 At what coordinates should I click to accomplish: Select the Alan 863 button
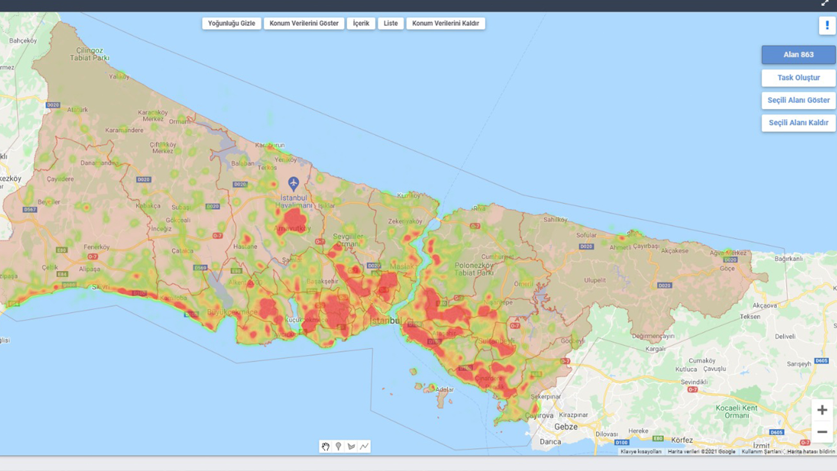tap(798, 54)
